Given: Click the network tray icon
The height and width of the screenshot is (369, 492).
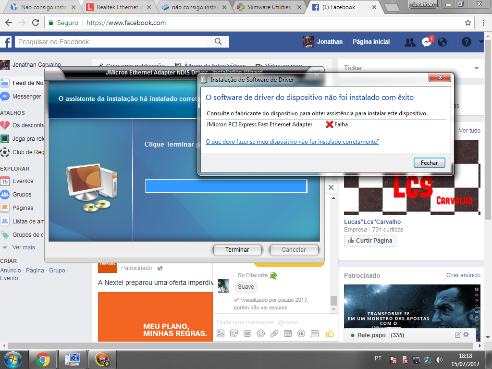Looking at the screenshot, I should point(416,360).
